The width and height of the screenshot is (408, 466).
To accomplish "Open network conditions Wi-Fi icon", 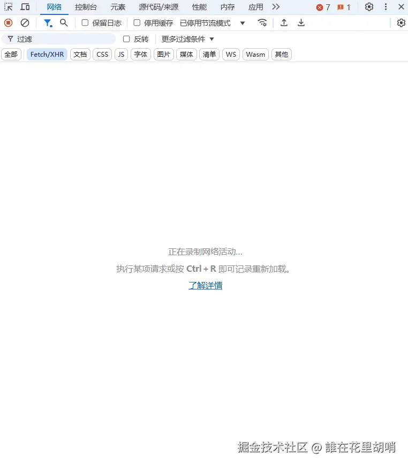I will click(x=262, y=22).
